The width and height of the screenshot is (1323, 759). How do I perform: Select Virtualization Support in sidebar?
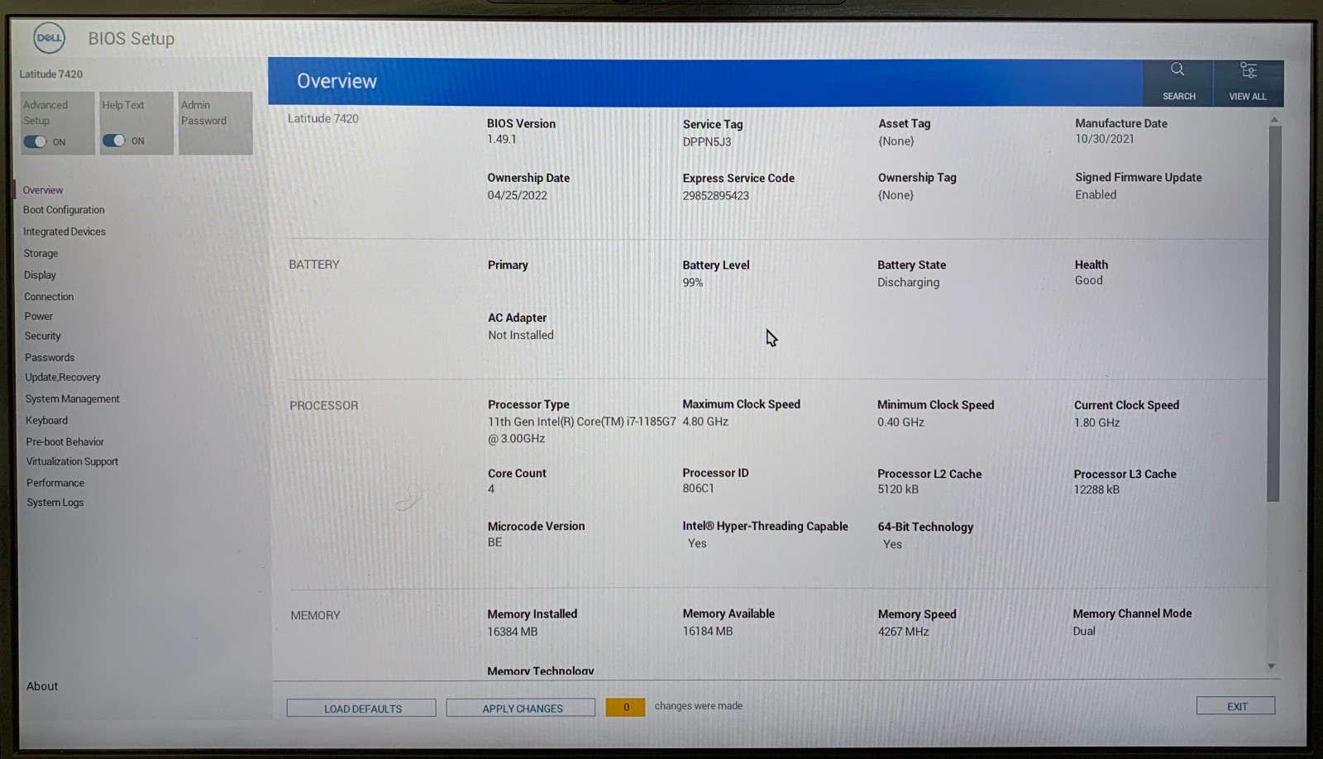72,461
